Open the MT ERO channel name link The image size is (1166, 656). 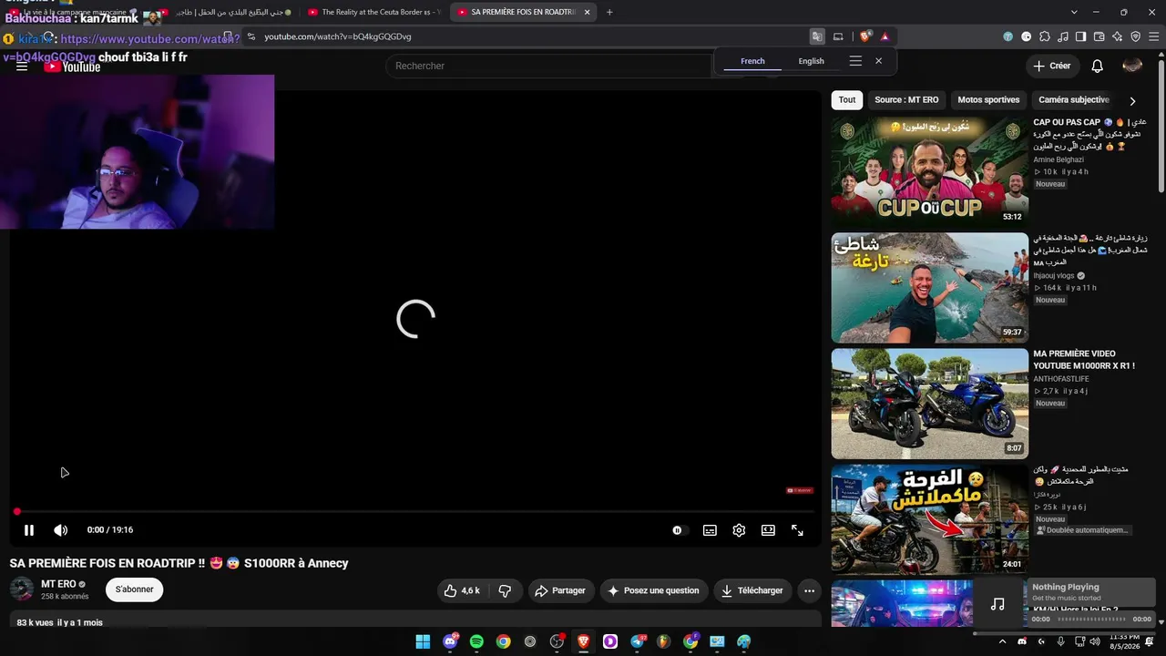(58, 584)
